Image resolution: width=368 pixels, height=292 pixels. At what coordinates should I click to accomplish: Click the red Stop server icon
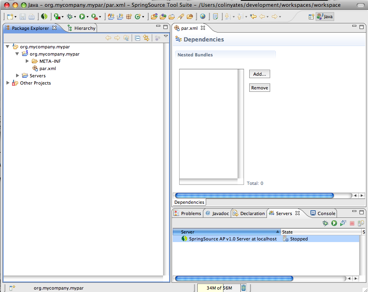click(x=352, y=223)
